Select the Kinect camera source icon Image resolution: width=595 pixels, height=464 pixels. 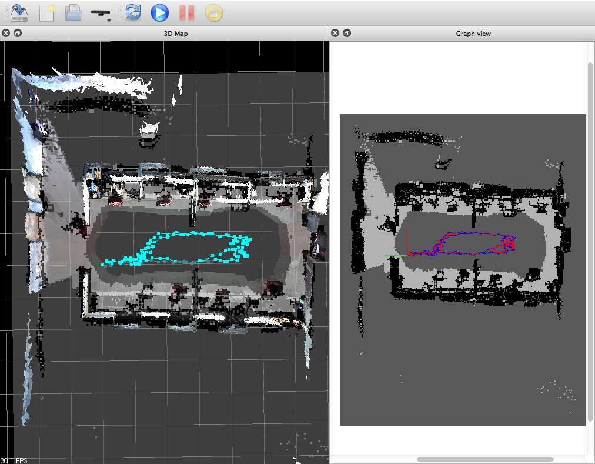pos(101,12)
